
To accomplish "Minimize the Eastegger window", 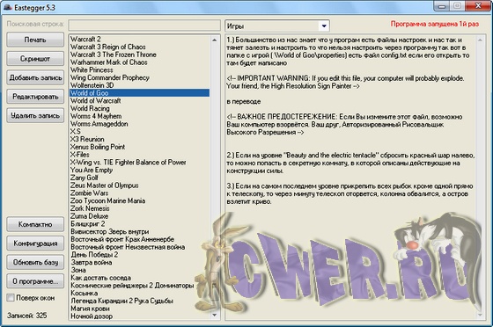I will (442, 6).
